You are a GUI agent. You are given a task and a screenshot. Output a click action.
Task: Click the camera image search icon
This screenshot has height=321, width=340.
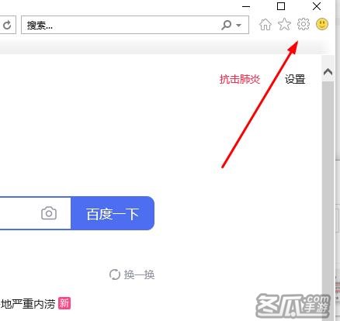tap(49, 213)
